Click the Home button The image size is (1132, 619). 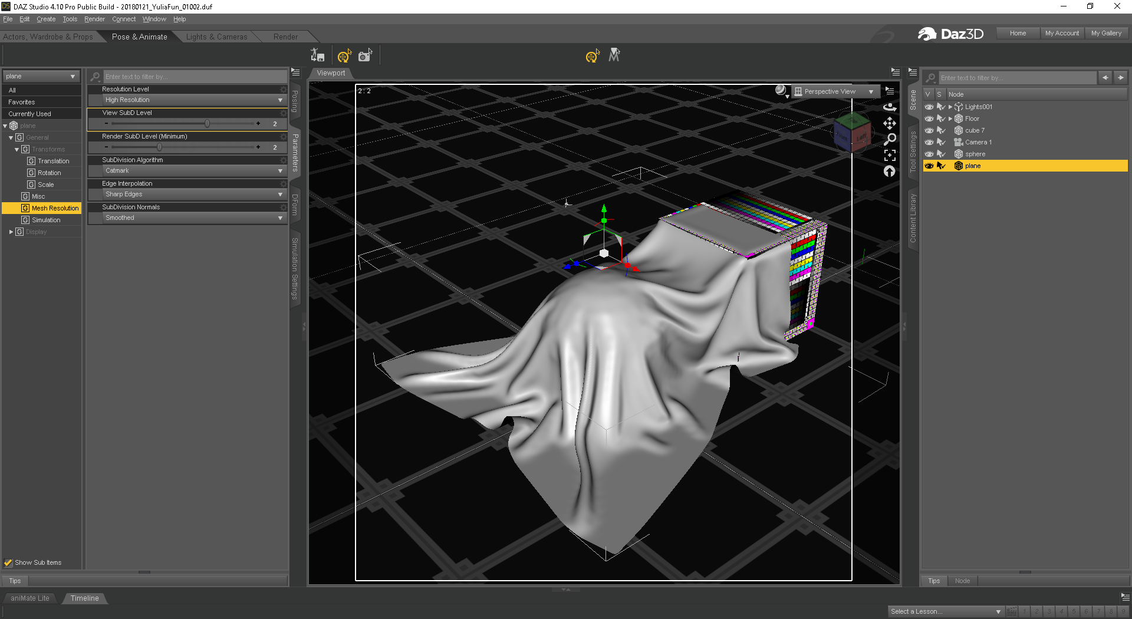click(1018, 33)
